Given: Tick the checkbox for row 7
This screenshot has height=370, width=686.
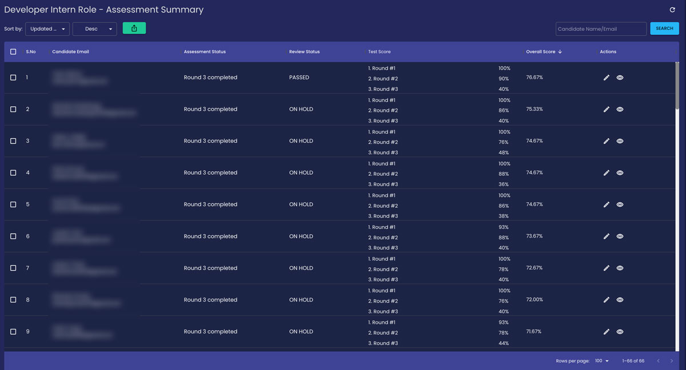Looking at the screenshot, I should (x=13, y=268).
